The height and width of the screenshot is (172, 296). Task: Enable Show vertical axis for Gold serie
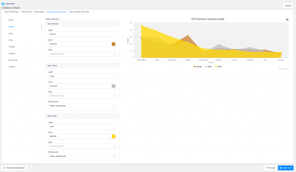[114, 156]
